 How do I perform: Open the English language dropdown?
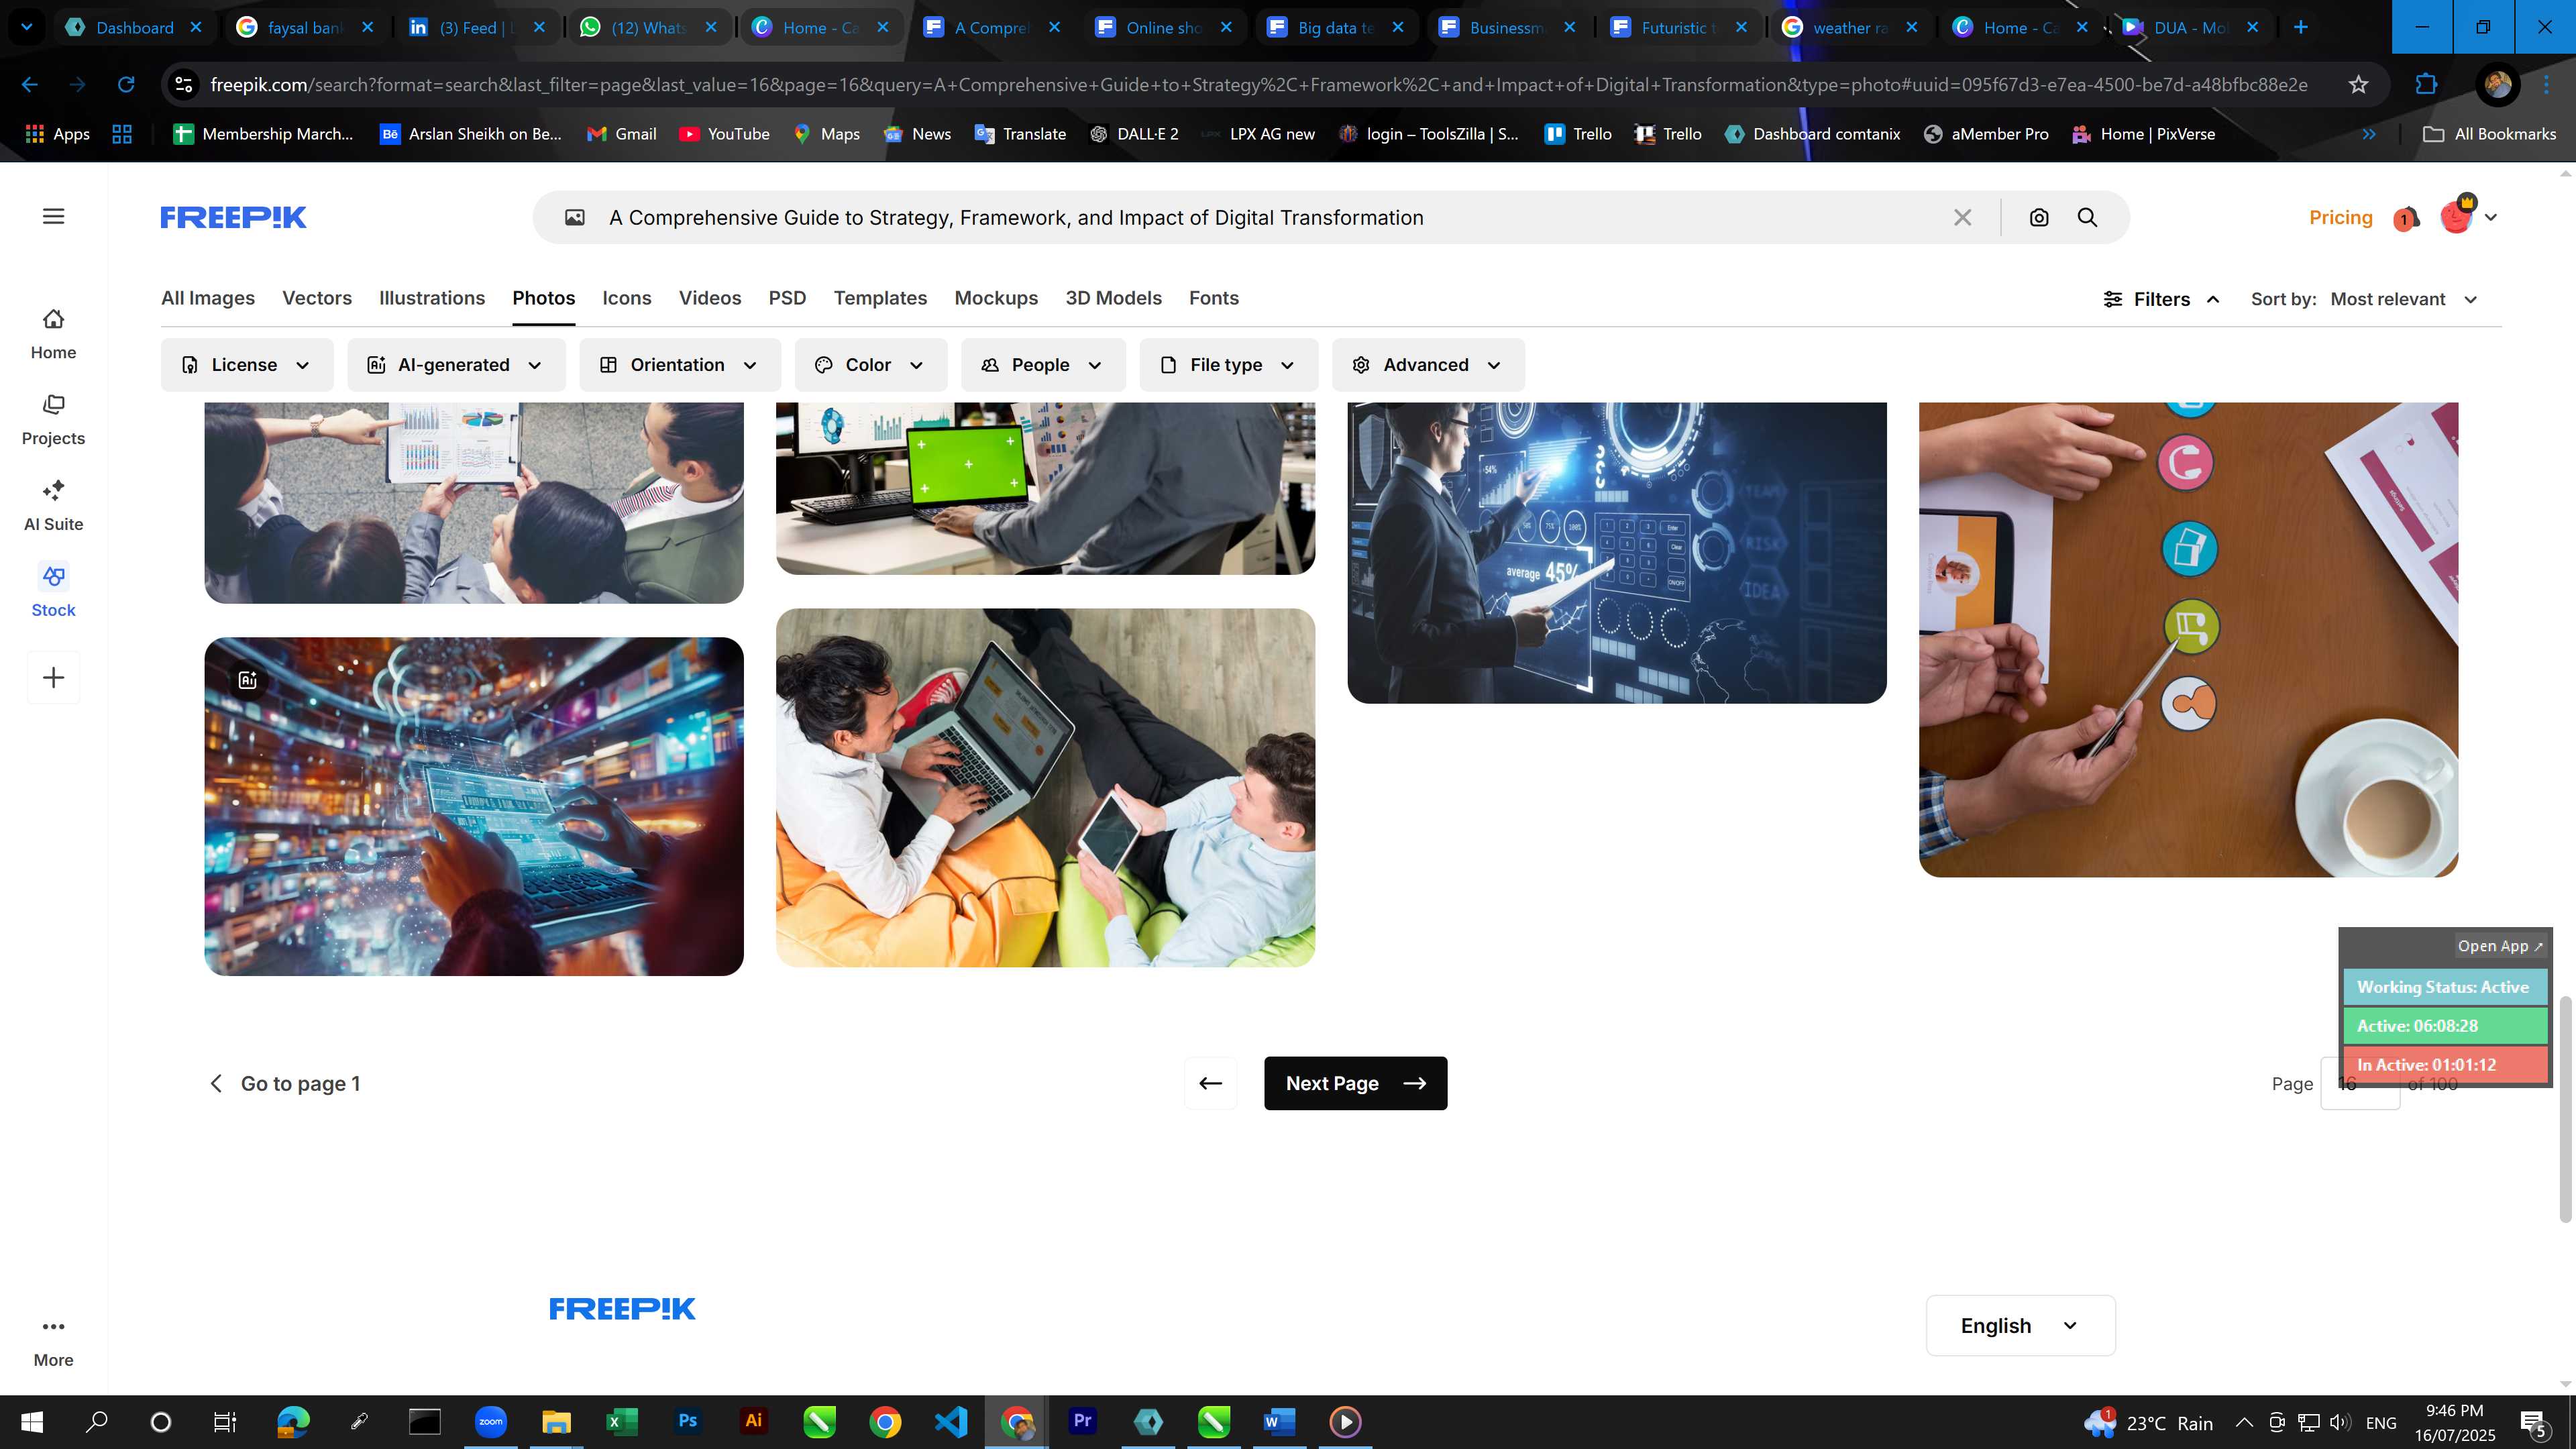pos(2020,1325)
